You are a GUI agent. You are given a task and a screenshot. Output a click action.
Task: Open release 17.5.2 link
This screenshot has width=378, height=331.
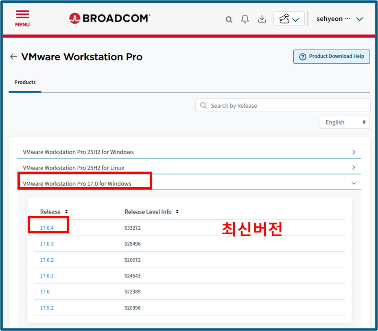[x=47, y=308]
